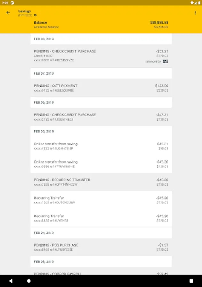The image size is (202, 287).
Task: Tap the check image icon
Action: tap(165, 61)
